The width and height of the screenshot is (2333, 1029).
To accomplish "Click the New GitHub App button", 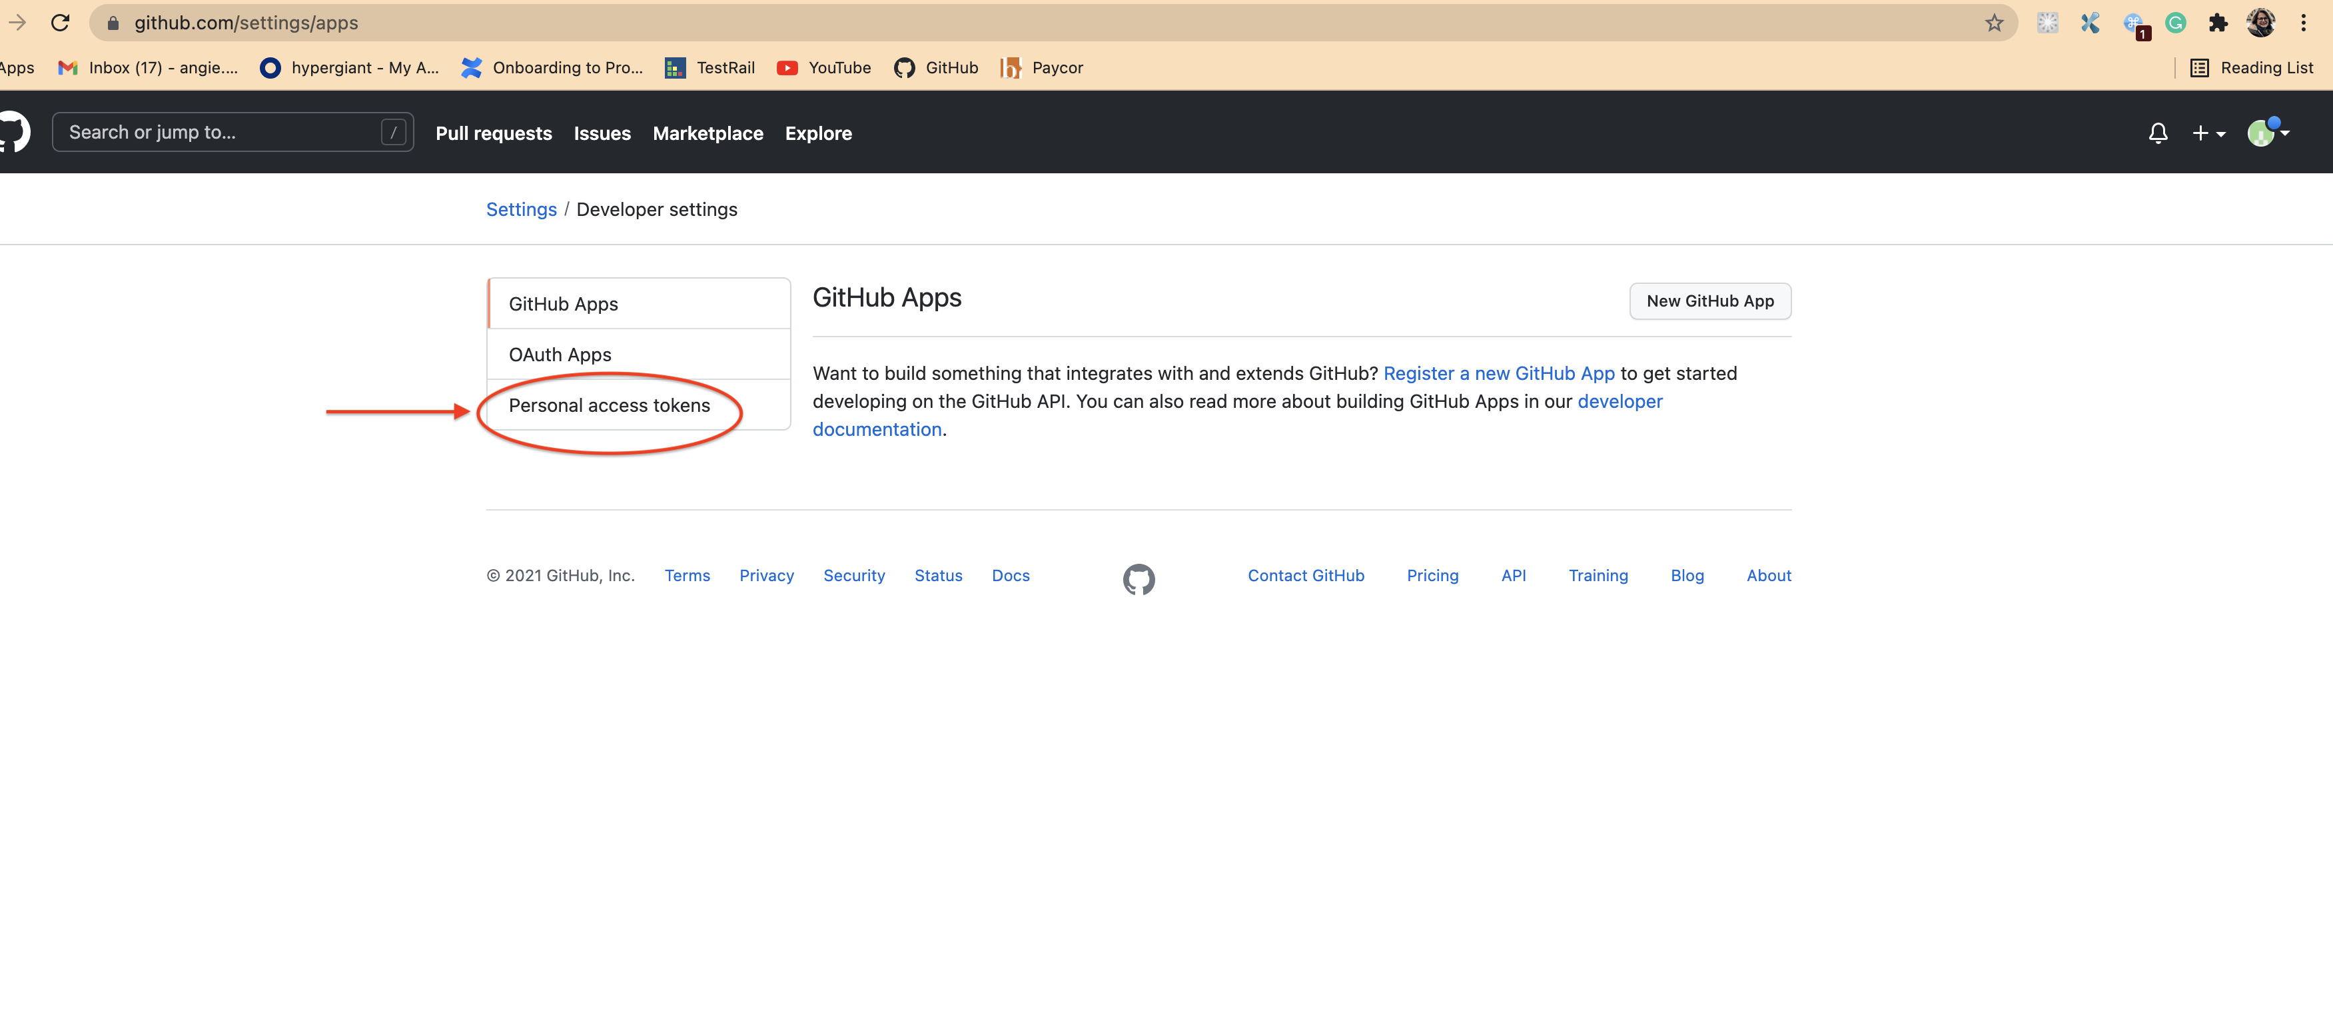I will (x=1710, y=301).
